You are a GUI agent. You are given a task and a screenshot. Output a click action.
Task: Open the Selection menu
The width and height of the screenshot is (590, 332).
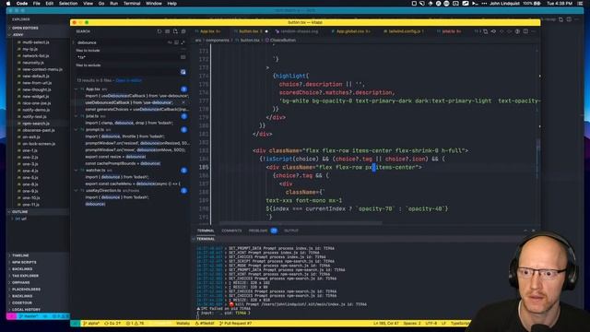68,4
